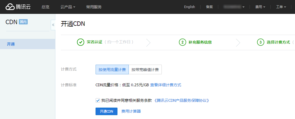Open 《腾讯云CDN产品服务保障协议》 link

(x=181, y=100)
